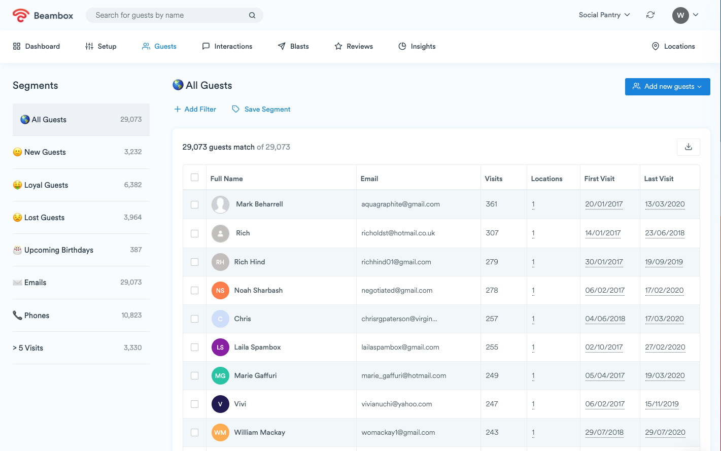721x451 pixels.
Task: Click Marie Gaffuri's green MG avatar
Action: 220,376
